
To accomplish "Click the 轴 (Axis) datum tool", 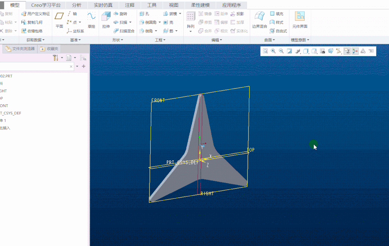I will (x=72, y=14).
